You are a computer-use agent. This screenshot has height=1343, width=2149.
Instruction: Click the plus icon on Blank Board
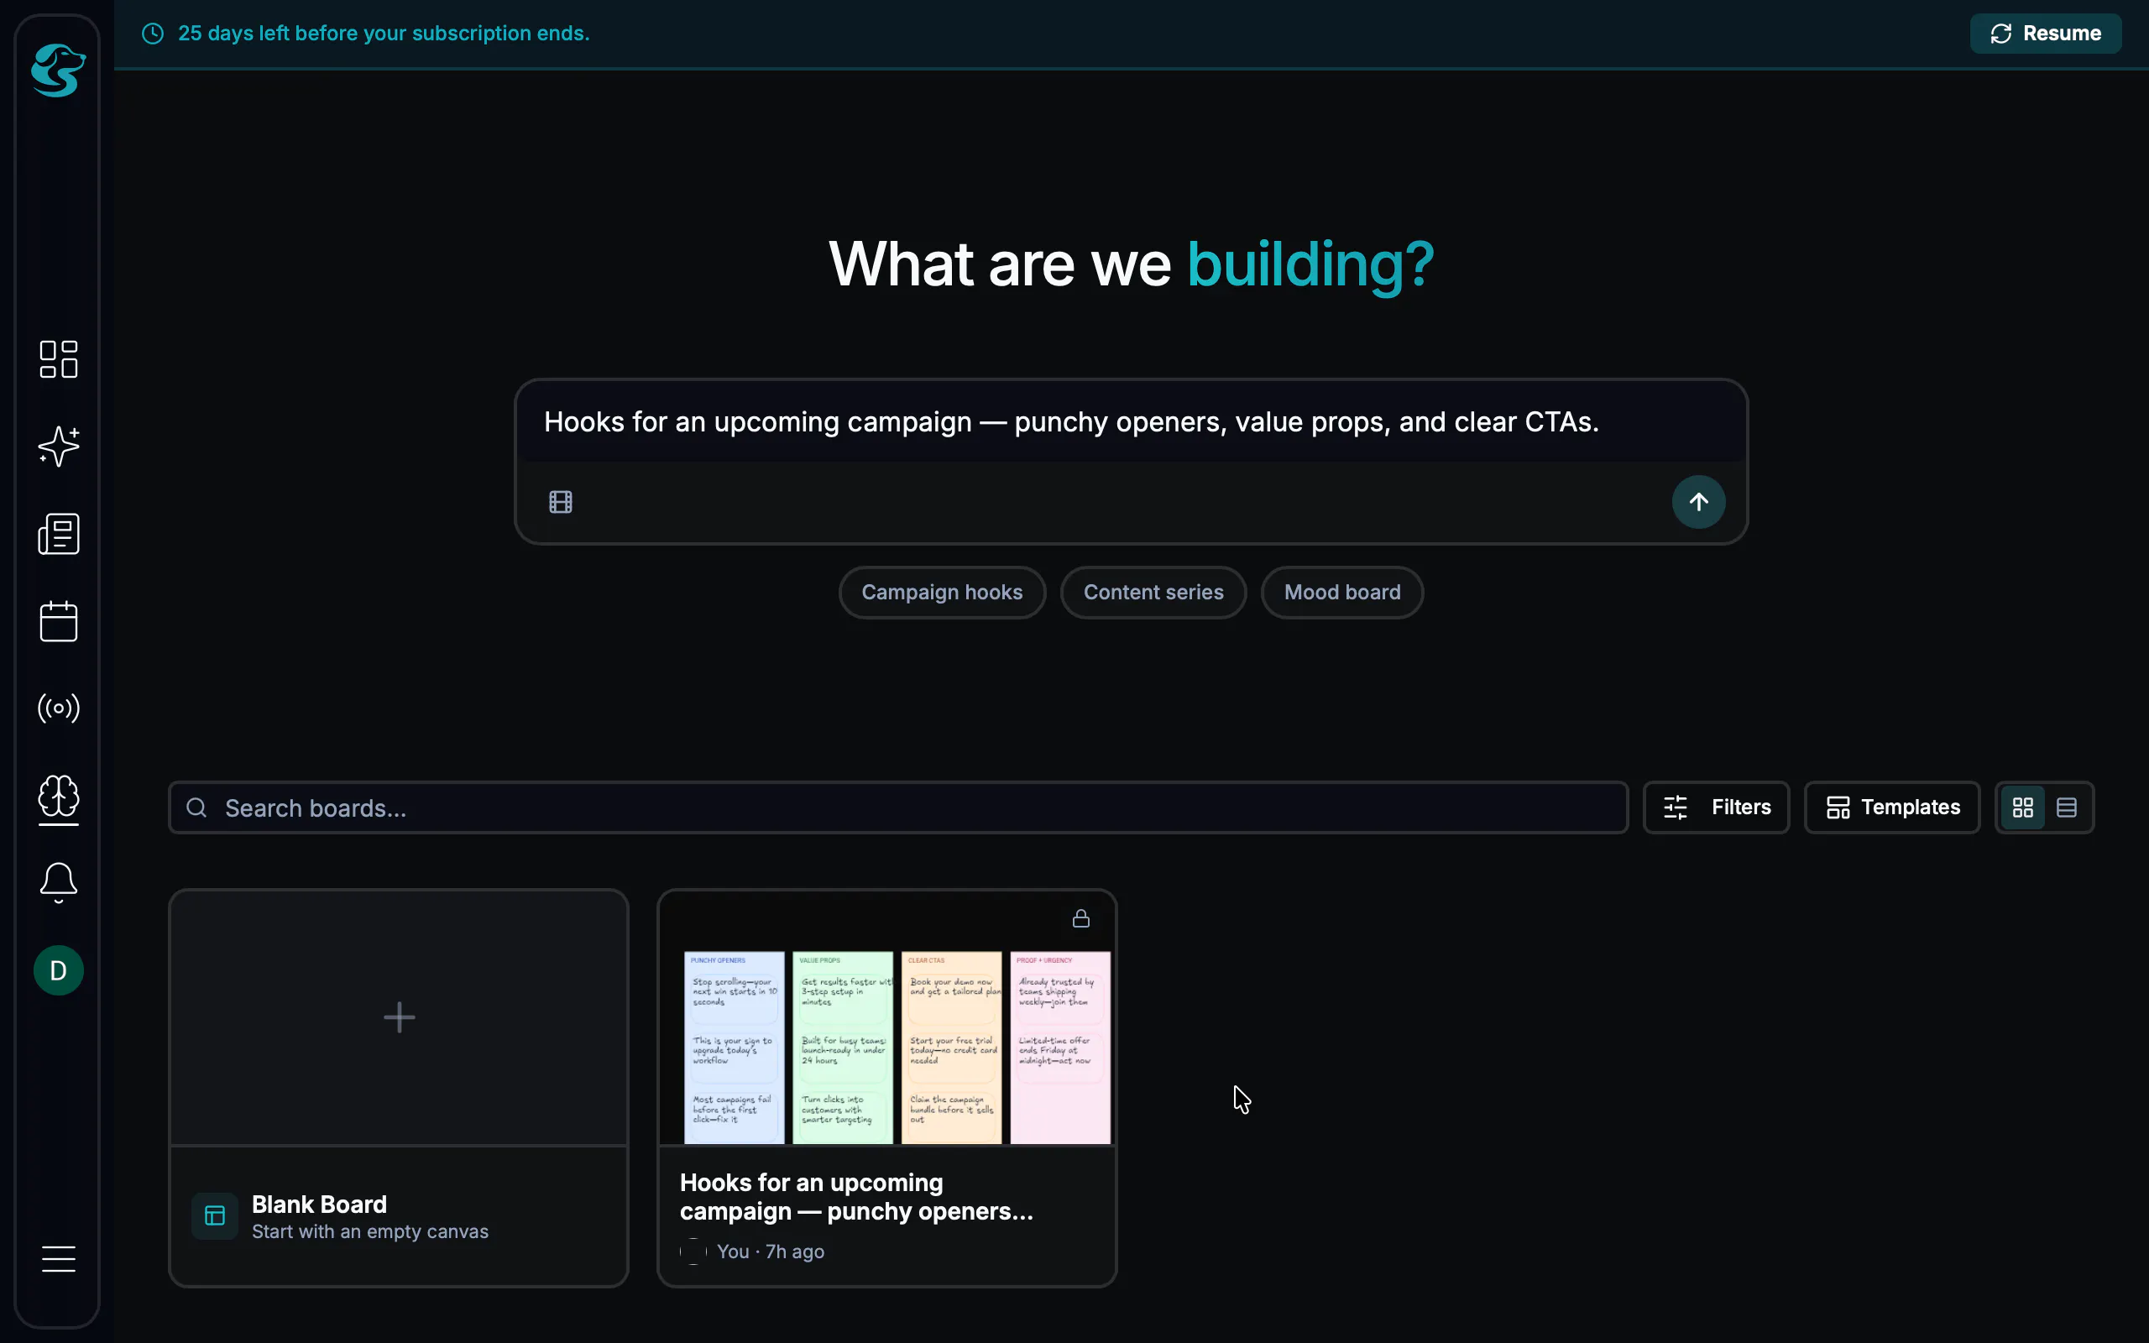(x=399, y=1017)
